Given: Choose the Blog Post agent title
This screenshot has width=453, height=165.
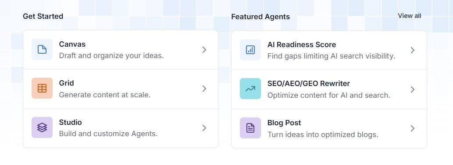Looking at the screenshot, I should 284,123.
